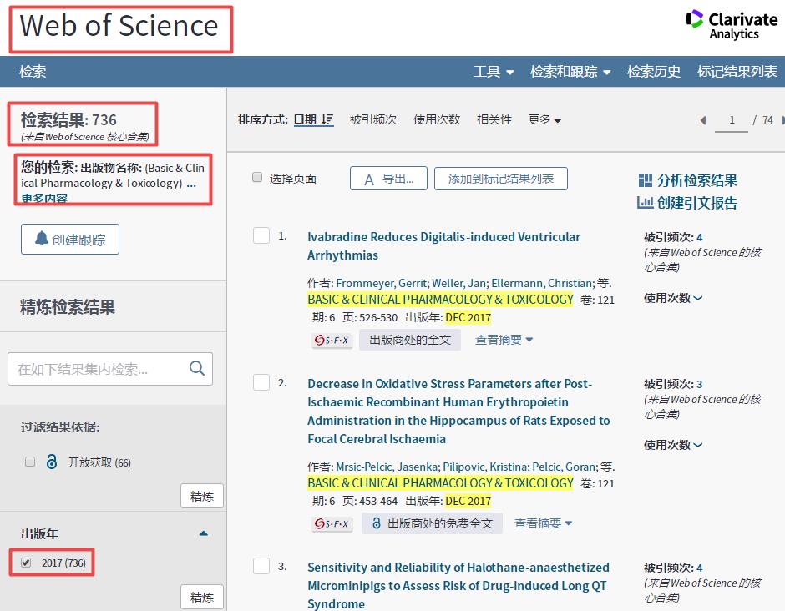Expand 使用次数 under first result

(673, 298)
